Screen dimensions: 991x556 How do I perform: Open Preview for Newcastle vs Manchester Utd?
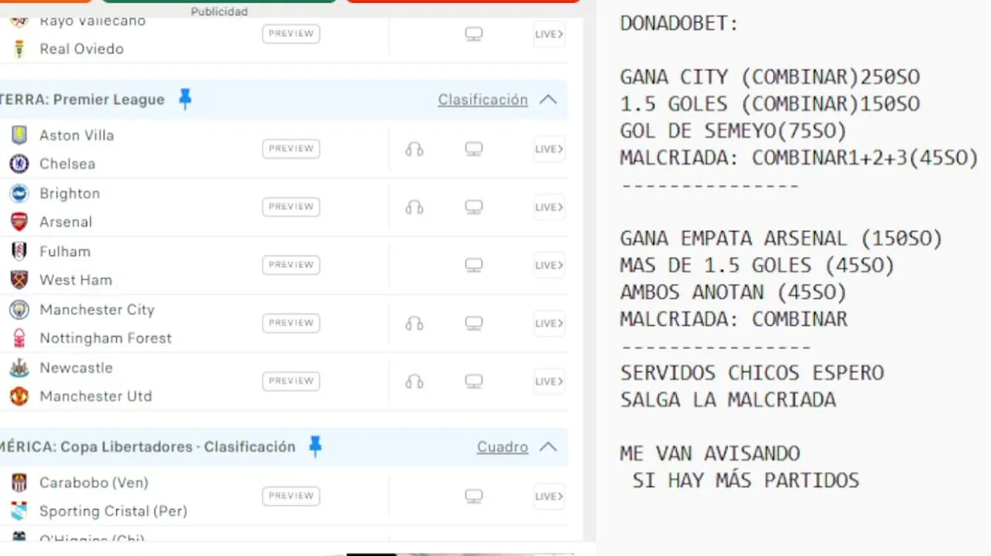point(291,381)
